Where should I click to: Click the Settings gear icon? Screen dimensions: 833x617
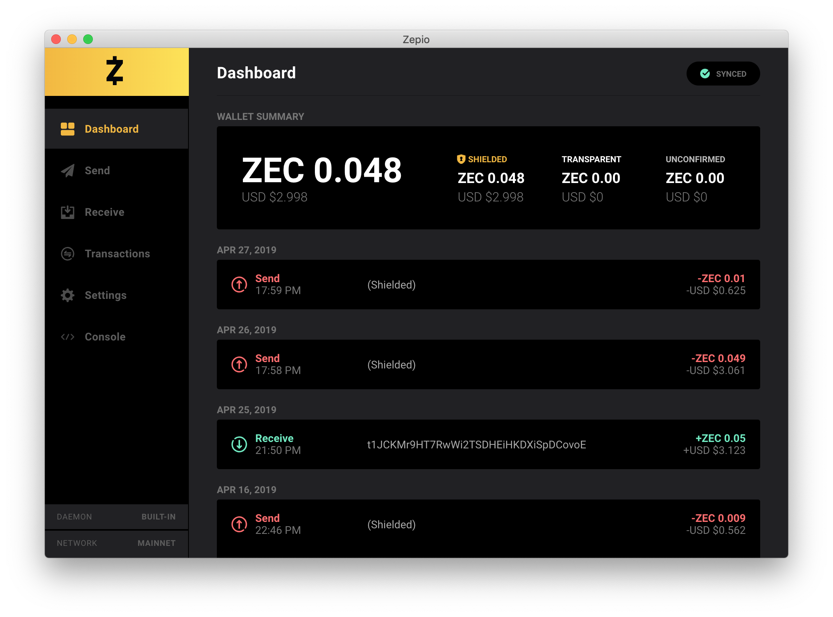pos(68,295)
